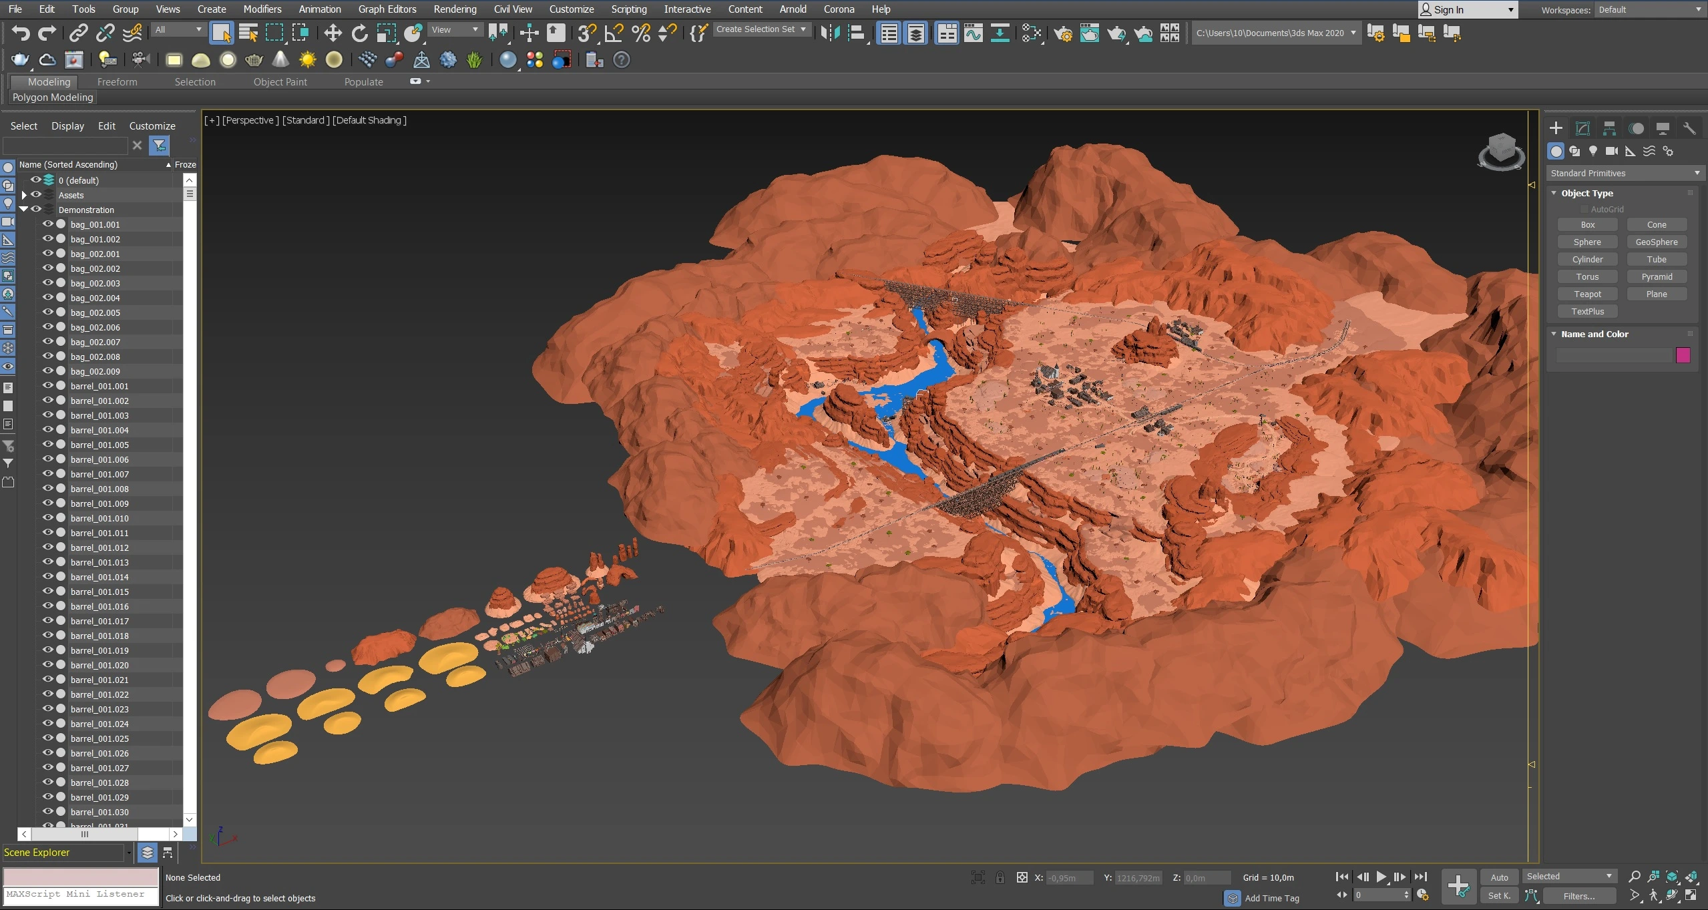The image size is (1708, 910).
Task: Open the Standard Primitives dropdown
Action: 1624,173
